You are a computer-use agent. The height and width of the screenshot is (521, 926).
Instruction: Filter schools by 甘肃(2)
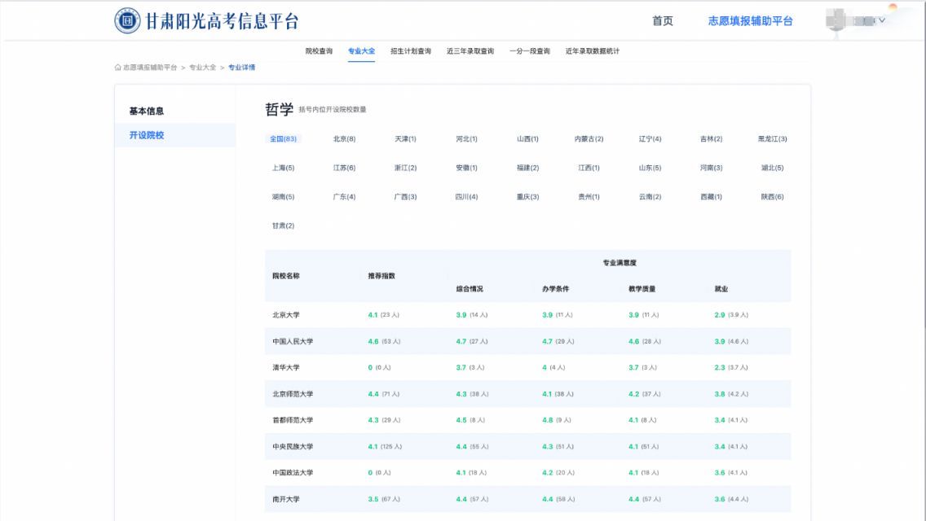283,225
